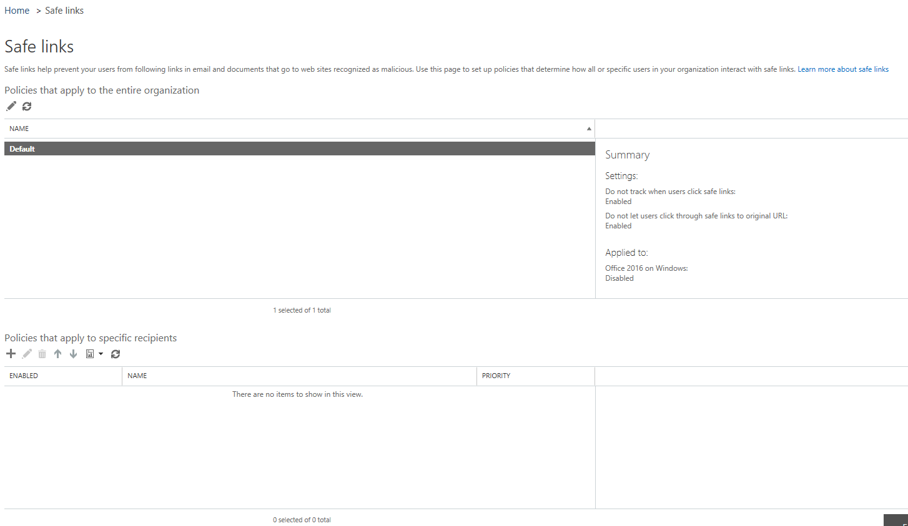Delete the selected recipient policy
Screen dimensions: 908x526
pyautogui.click(x=42, y=354)
